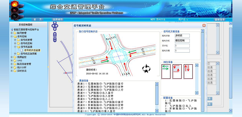242x117 pixels.
Task: Select the north-south arrows phase thumbnail
Action: (188, 71)
